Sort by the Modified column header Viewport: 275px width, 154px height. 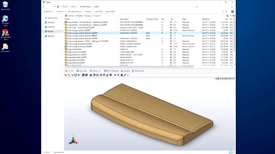(x=205, y=19)
